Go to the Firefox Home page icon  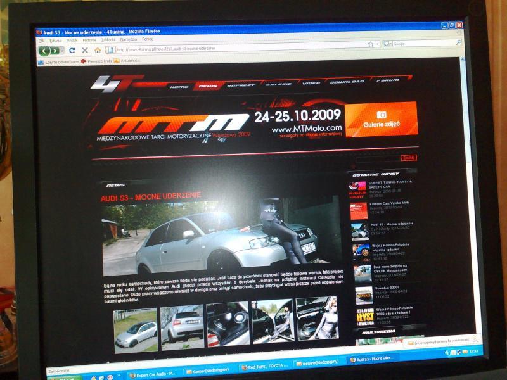click(98, 50)
